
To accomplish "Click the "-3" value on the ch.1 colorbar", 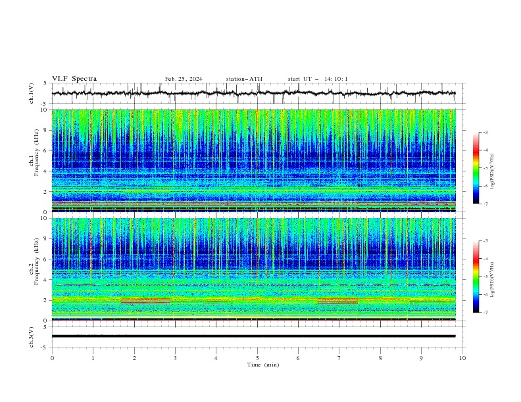I will (x=485, y=133).
